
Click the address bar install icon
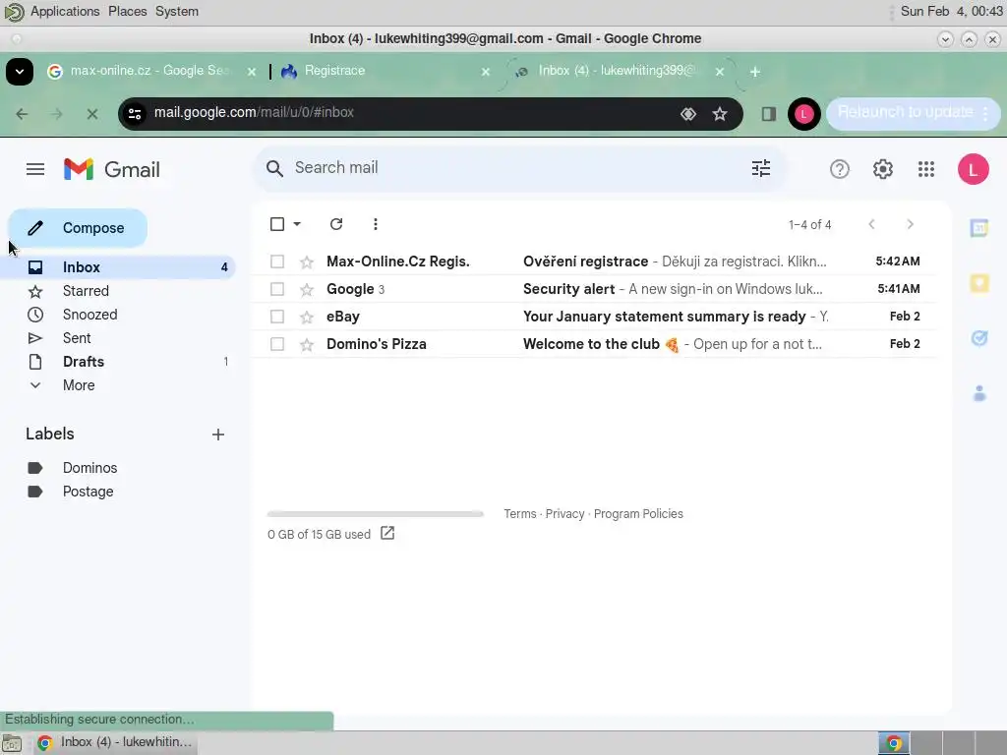pyautogui.click(x=687, y=114)
